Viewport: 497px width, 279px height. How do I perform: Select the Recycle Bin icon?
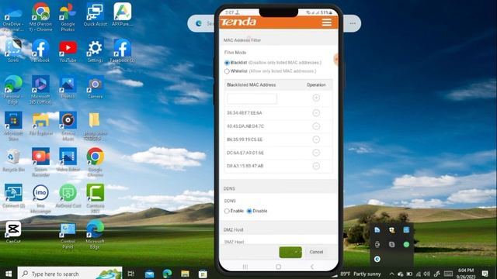coord(13,160)
